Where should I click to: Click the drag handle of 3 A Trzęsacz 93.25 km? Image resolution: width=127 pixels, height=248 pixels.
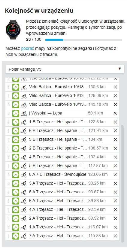click(9, 183)
